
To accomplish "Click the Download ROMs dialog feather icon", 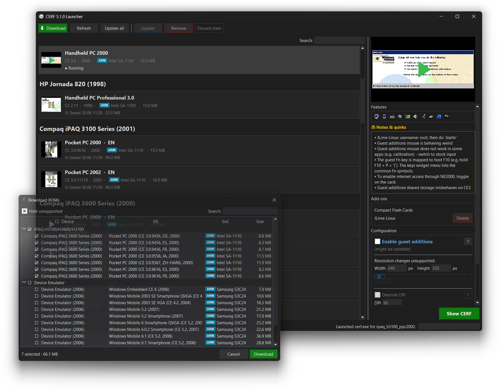I will pos(24,200).
